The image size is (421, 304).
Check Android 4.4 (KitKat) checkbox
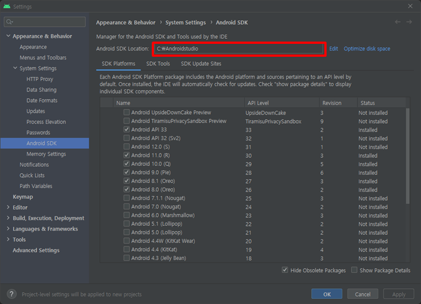(126, 249)
